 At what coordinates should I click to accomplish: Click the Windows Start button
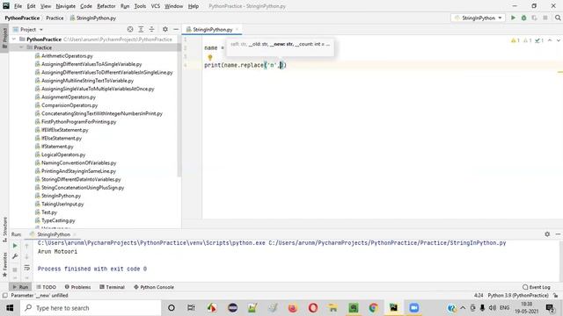pyautogui.click(x=10, y=308)
